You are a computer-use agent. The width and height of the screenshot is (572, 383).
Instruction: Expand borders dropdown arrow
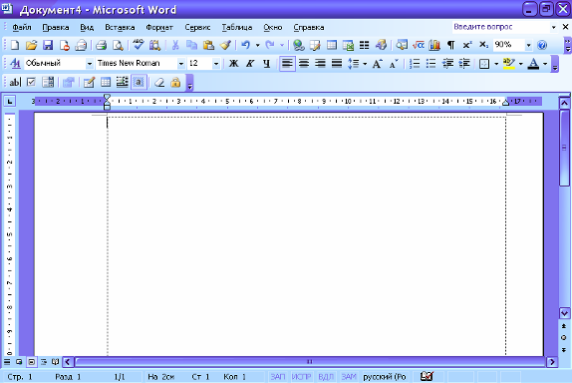pyautogui.click(x=496, y=64)
